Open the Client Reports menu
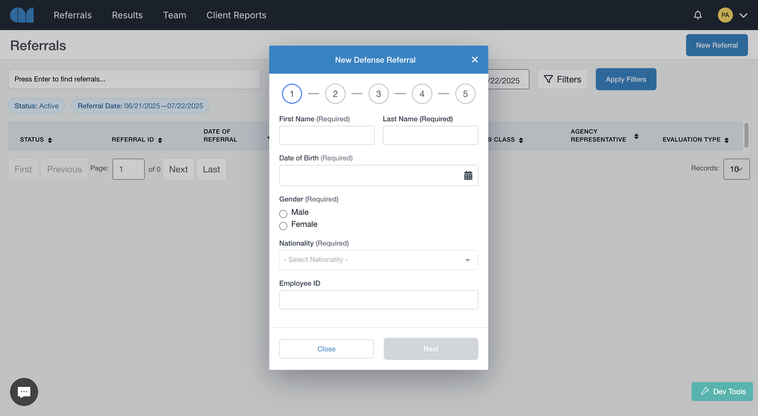The image size is (758, 416). tap(236, 15)
